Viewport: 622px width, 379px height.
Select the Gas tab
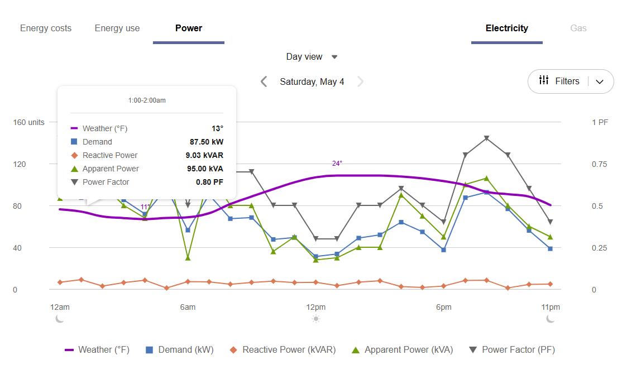point(579,28)
